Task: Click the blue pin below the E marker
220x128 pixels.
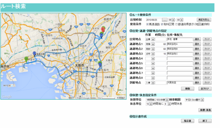Action: (x=101, y=35)
